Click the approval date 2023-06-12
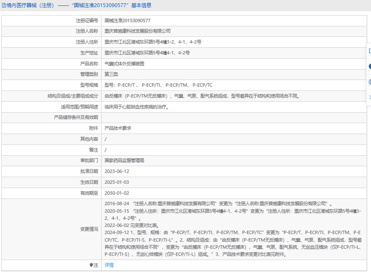The width and height of the screenshot is (371, 273). coord(117,171)
